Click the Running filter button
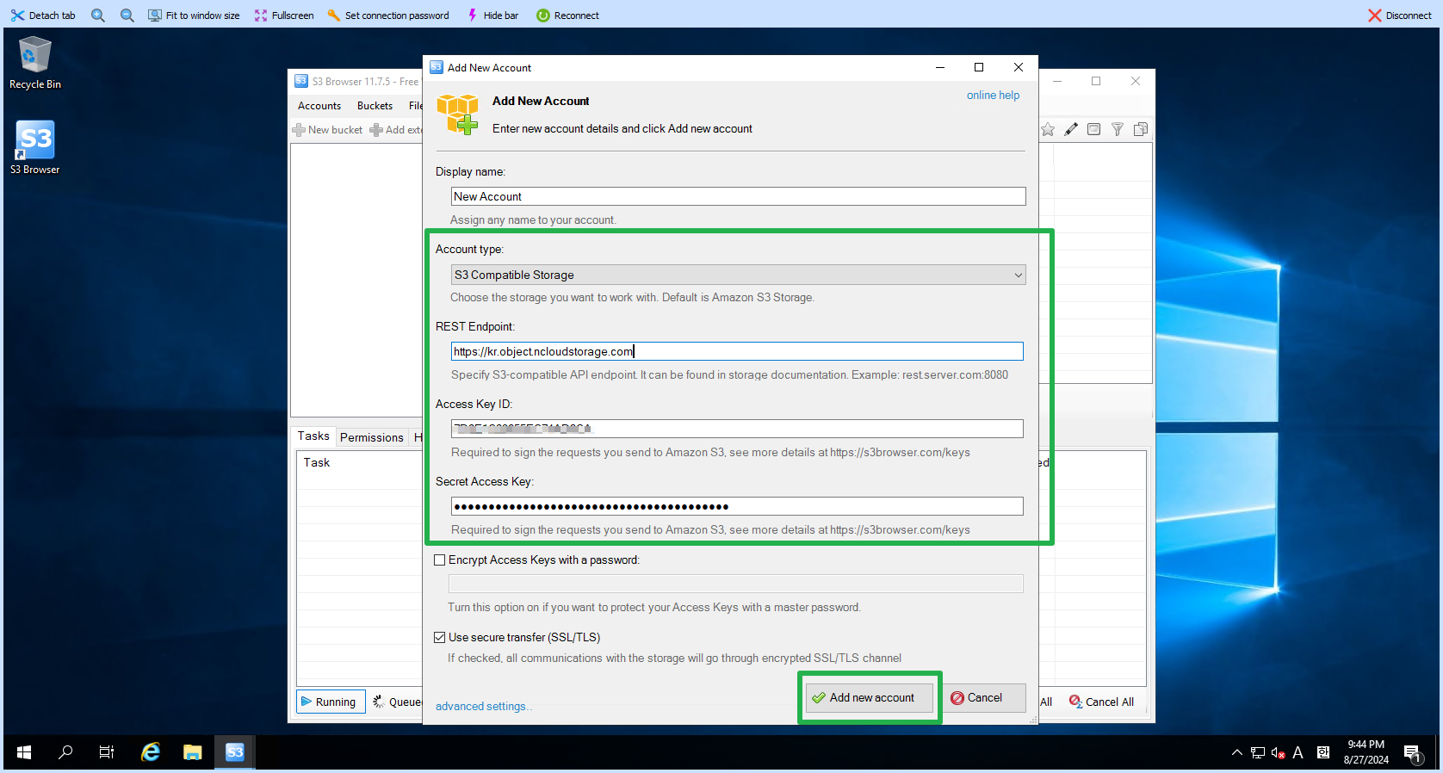The height and width of the screenshot is (773, 1443). coord(331,702)
